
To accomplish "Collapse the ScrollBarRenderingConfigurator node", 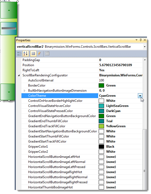I will click(x=19, y=75).
